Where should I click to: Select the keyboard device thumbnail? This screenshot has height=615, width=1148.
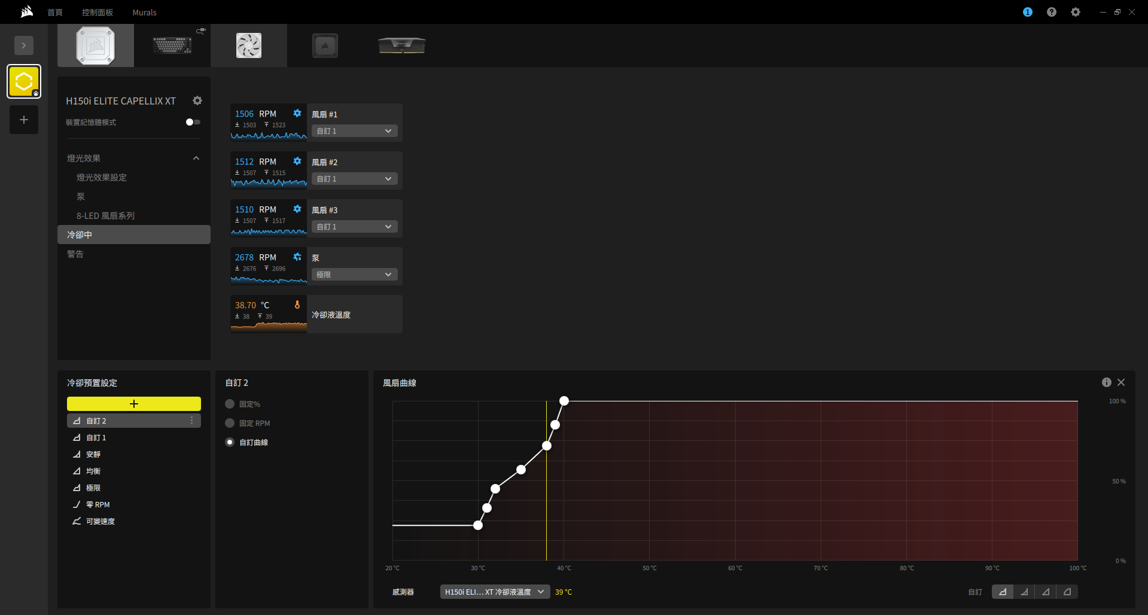click(x=172, y=45)
